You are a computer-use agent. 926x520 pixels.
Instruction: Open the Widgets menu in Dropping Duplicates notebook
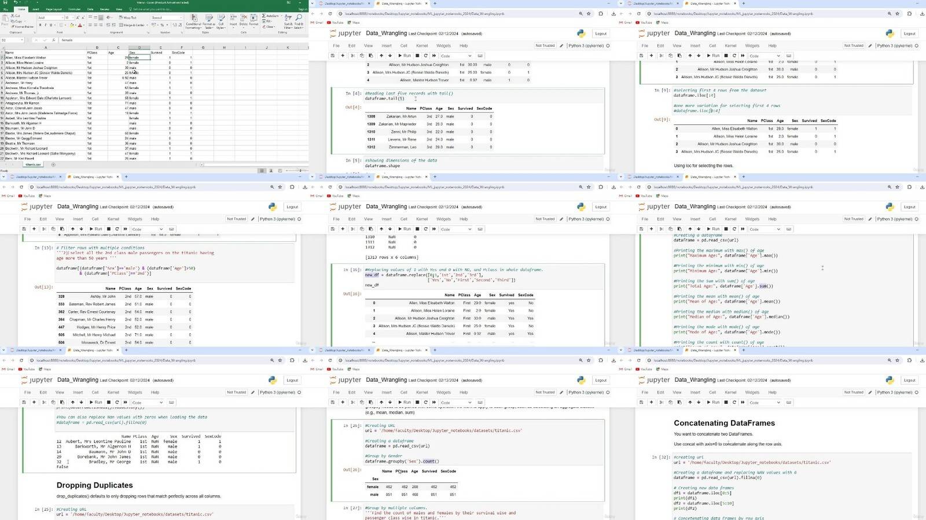[x=135, y=392]
